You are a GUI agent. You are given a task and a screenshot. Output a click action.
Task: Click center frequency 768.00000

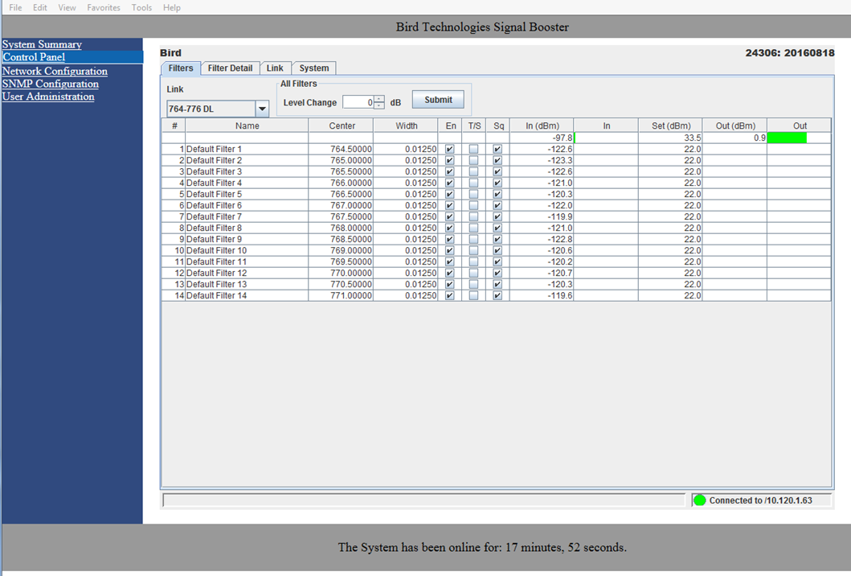(342, 228)
